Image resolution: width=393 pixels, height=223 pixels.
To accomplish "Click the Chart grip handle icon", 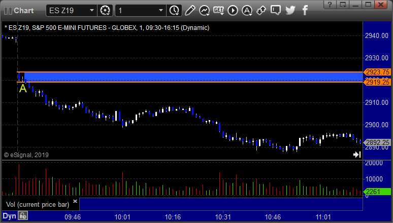I will click(x=8, y=11).
